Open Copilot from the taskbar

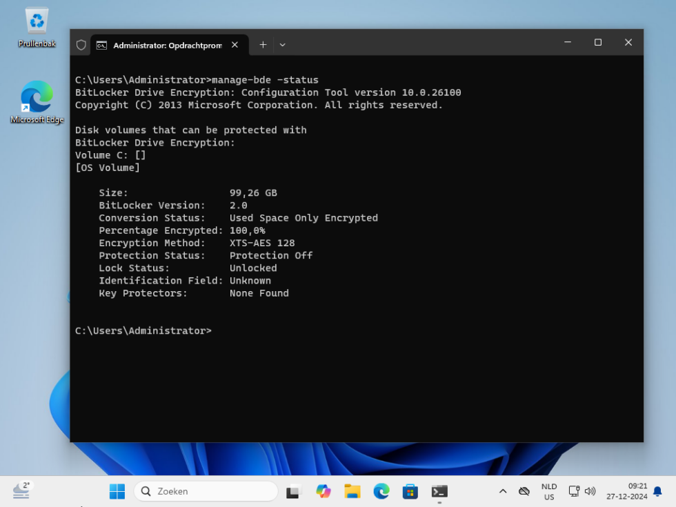(323, 491)
